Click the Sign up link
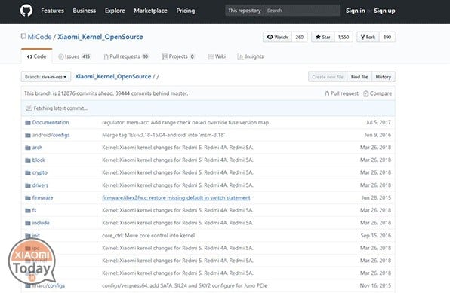This screenshot has height=293, width=450. [384, 11]
